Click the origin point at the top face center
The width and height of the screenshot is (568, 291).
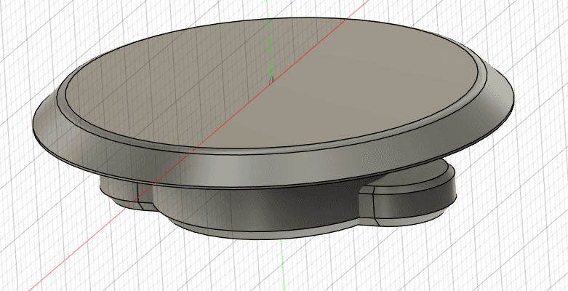(271, 79)
